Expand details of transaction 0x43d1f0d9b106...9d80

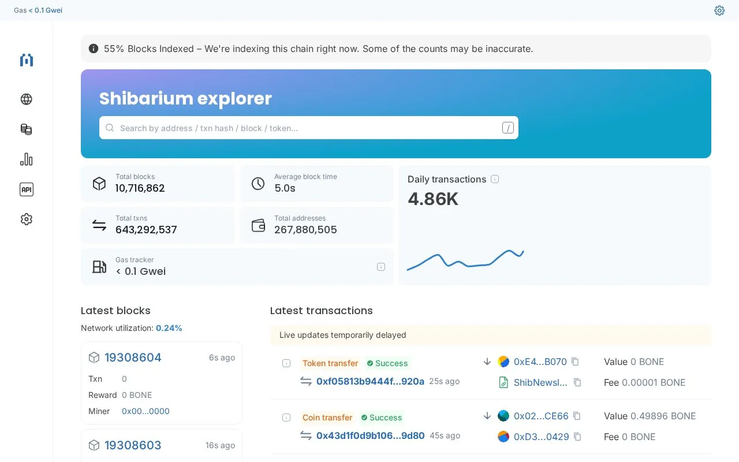286,418
